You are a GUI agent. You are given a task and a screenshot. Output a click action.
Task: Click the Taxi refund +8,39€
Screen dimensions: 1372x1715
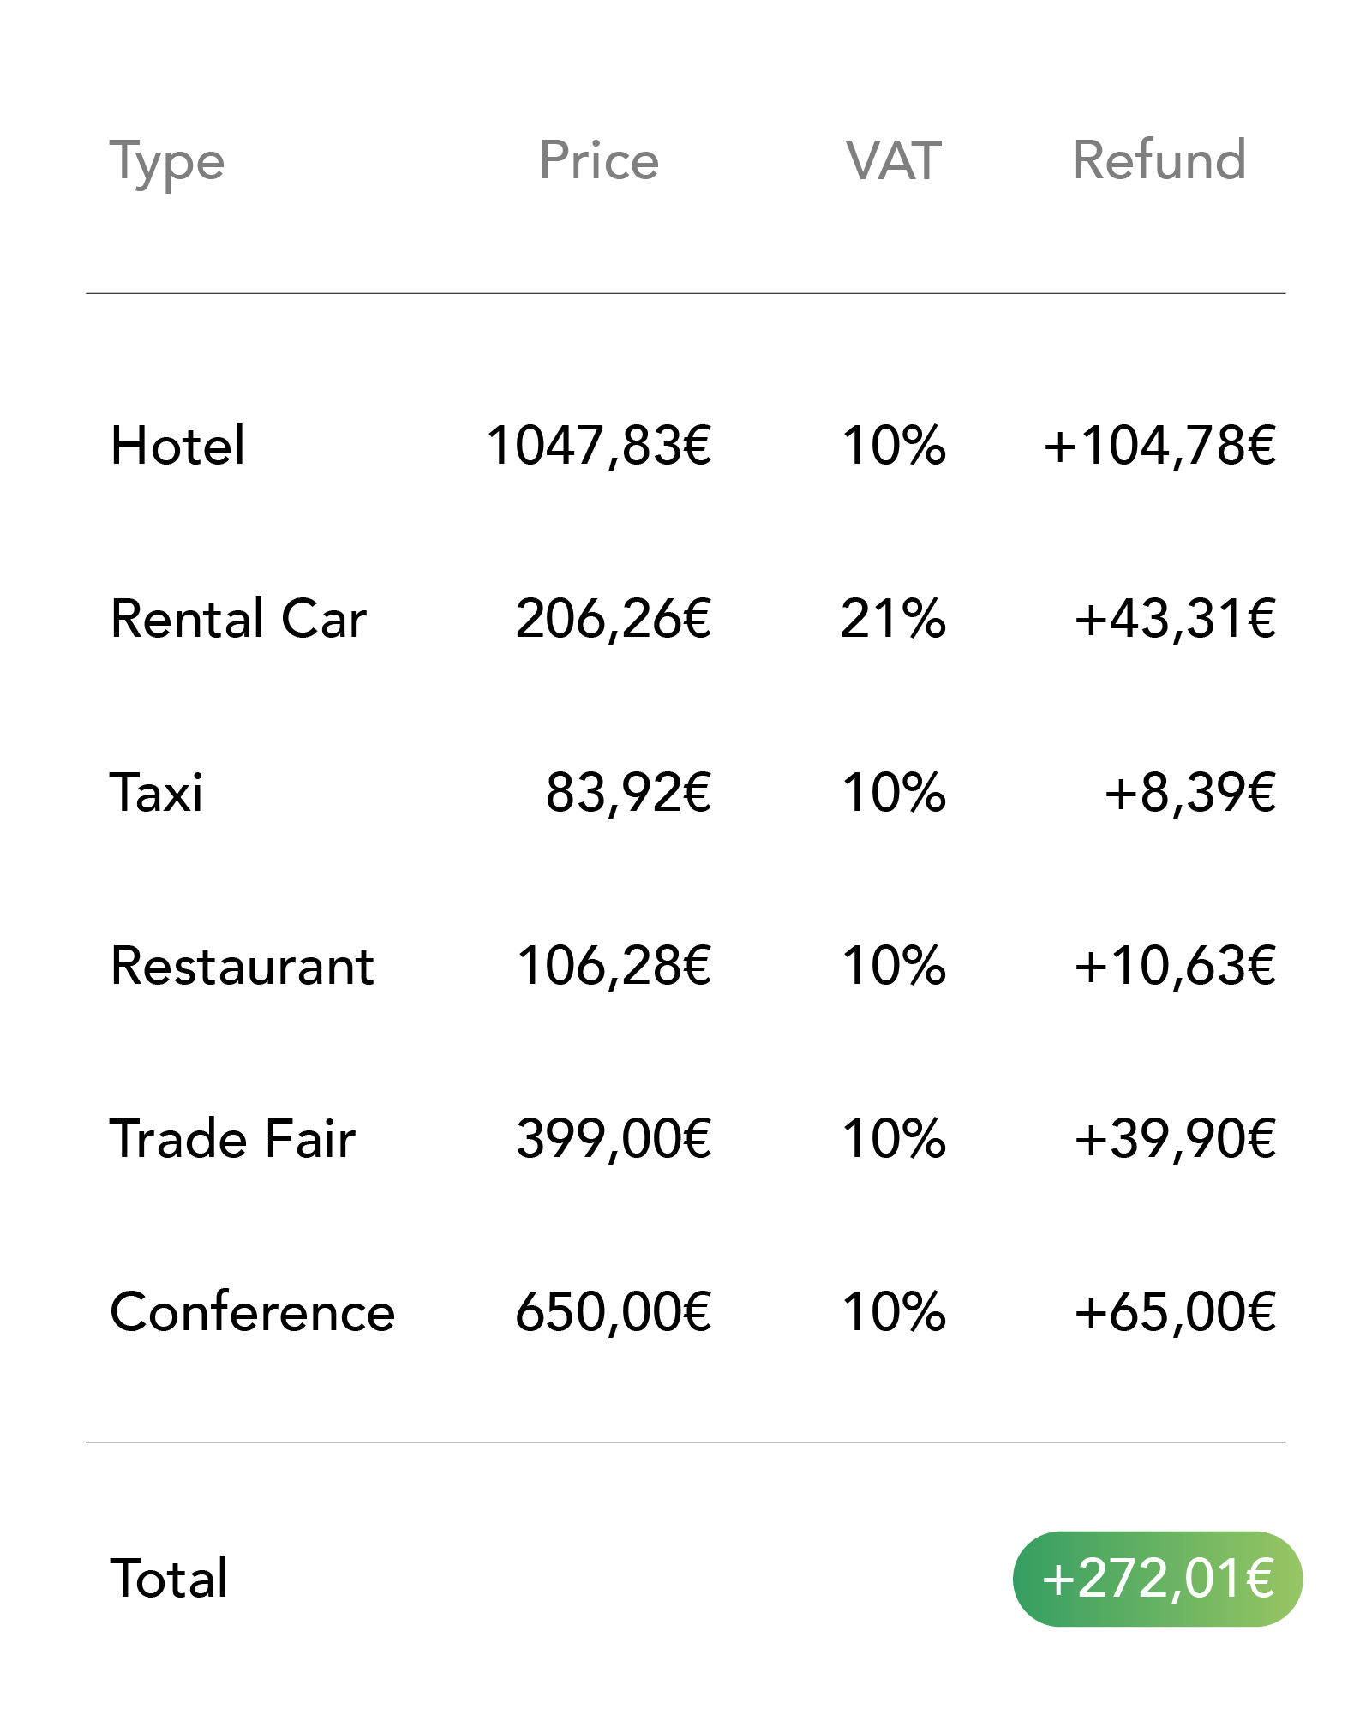pyautogui.click(x=1190, y=792)
